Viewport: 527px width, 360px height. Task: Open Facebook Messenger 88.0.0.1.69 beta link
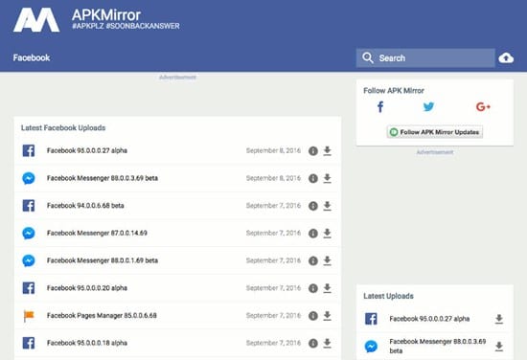click(x=103, y=260)
